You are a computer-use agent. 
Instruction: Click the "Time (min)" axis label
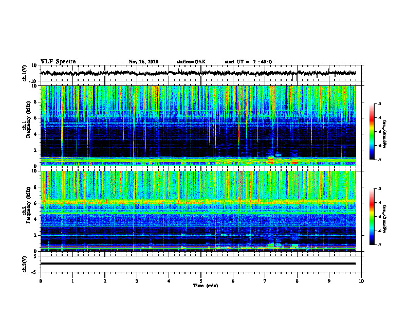point(206,286)
